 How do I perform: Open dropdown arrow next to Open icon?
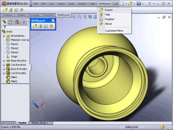tap(135, 4)
